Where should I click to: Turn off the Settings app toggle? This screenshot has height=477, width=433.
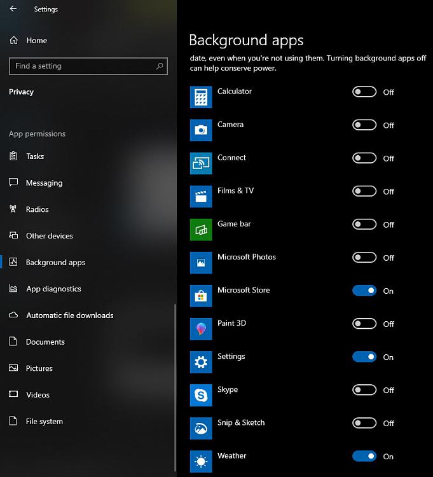point(364,357)
